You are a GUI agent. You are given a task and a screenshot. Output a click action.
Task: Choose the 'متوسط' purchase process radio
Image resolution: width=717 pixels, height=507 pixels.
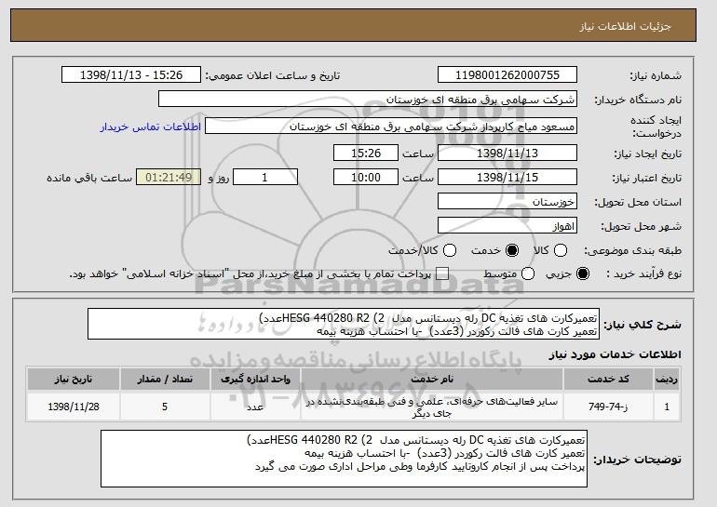529,274
